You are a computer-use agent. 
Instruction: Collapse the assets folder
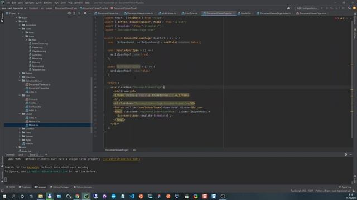point(20,29)
